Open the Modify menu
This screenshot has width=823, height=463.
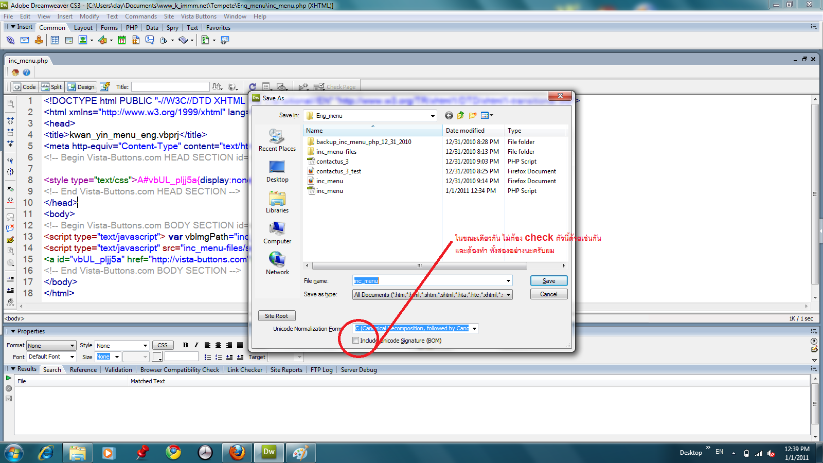click(x=90, y=16)
